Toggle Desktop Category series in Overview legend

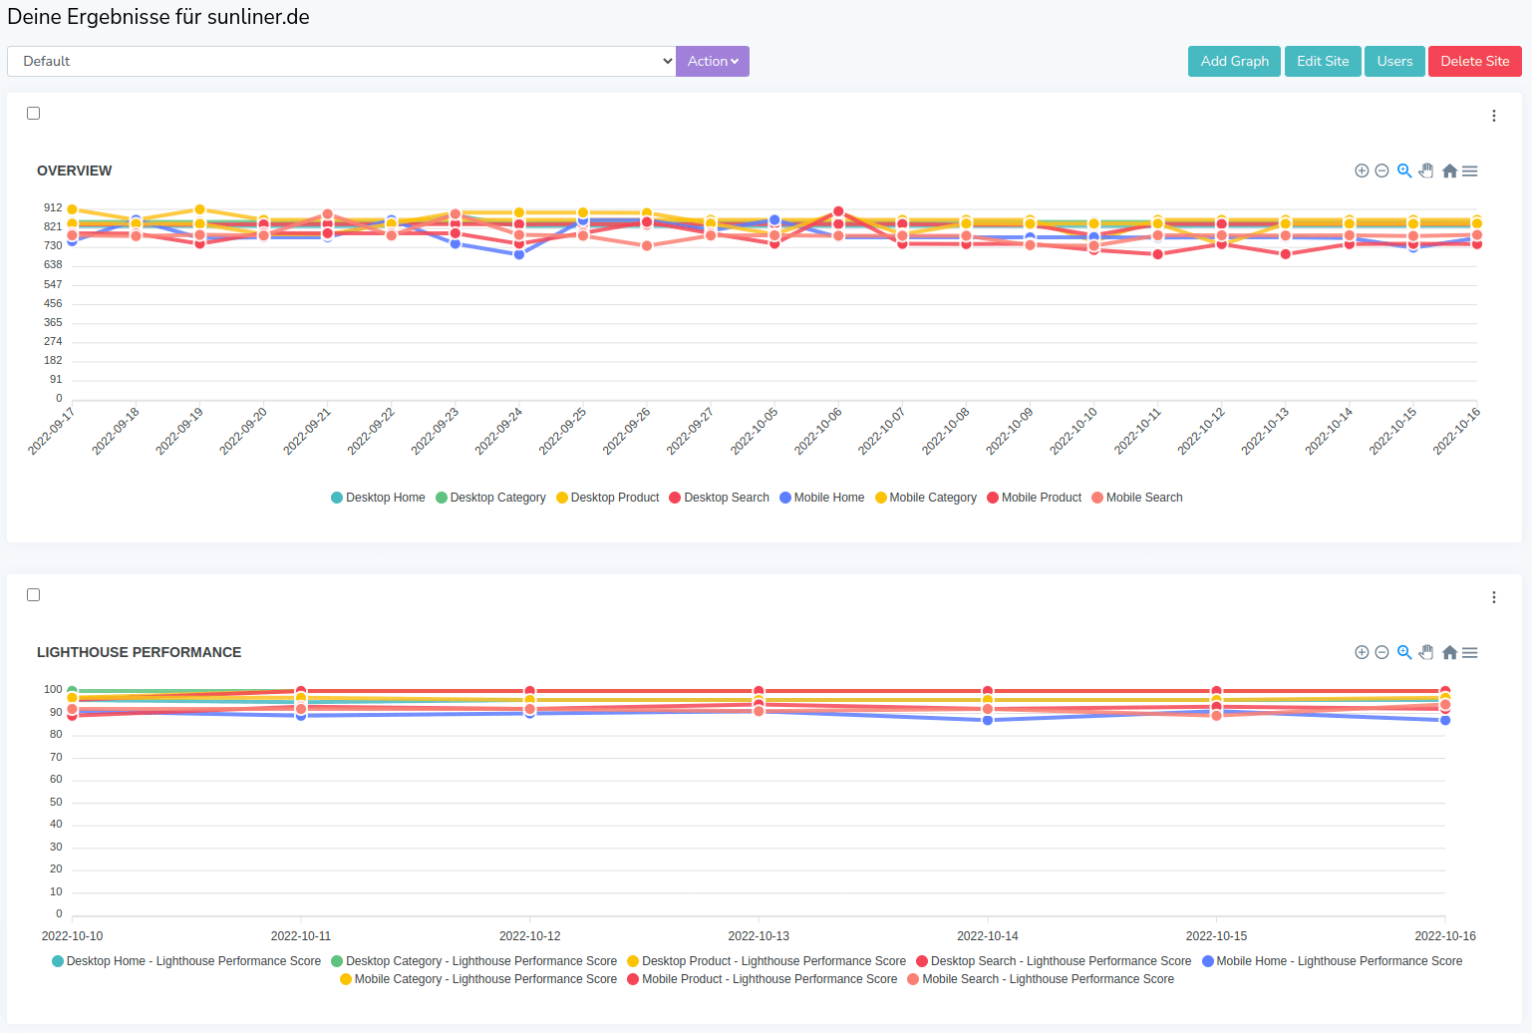point(490,498)
